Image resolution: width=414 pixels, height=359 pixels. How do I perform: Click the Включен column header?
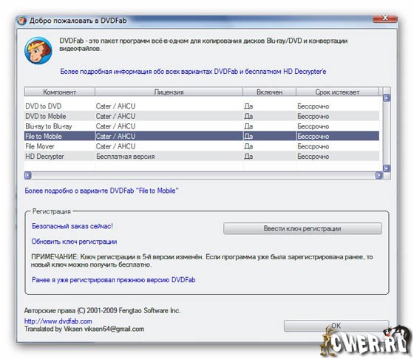[x=269, y=92]
